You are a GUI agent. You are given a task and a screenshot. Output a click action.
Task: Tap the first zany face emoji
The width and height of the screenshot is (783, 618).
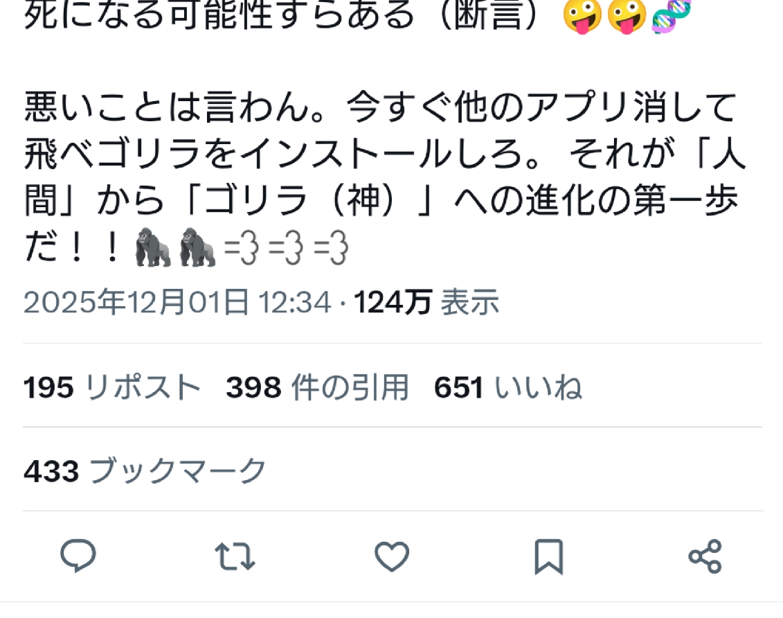[x=582, y=16]
